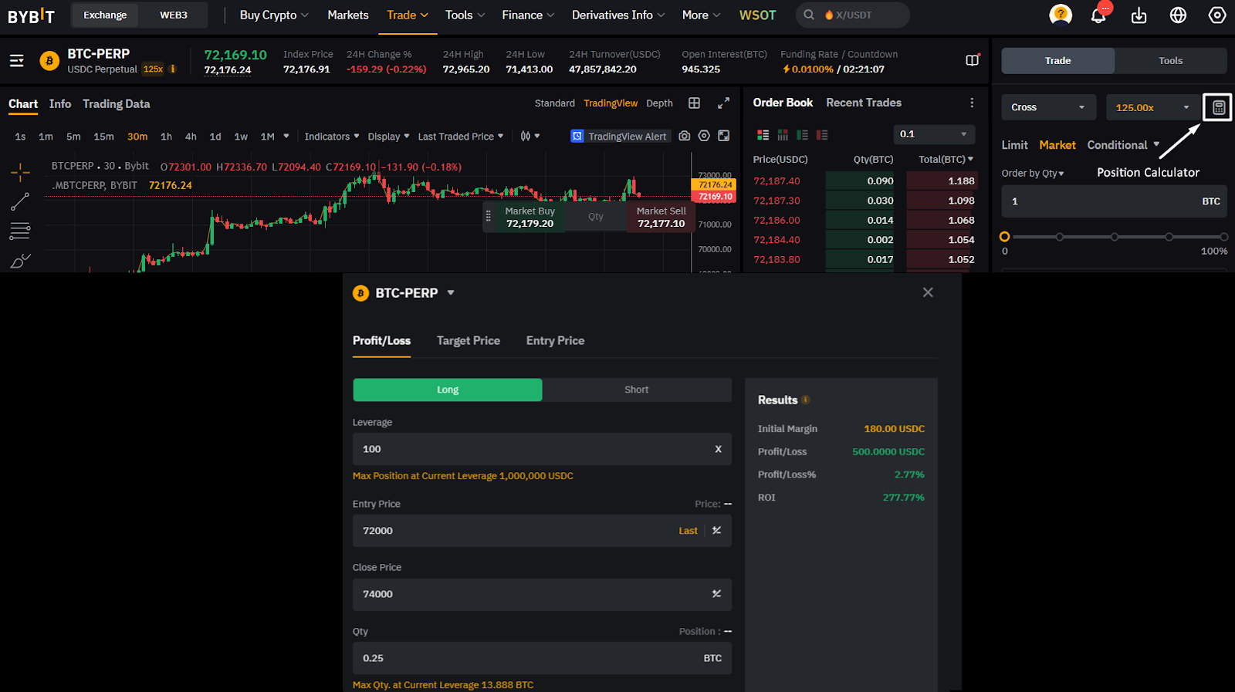Viewport: 1235px width, 692px height.
Task: Switch to the Exchange mode
Action: click(105, 15)
